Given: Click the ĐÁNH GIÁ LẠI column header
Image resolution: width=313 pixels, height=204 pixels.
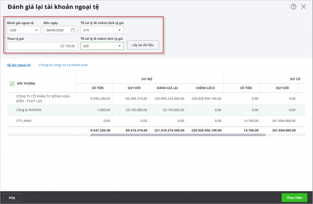Looking at the screenshot, I should (x=168, y=87).
